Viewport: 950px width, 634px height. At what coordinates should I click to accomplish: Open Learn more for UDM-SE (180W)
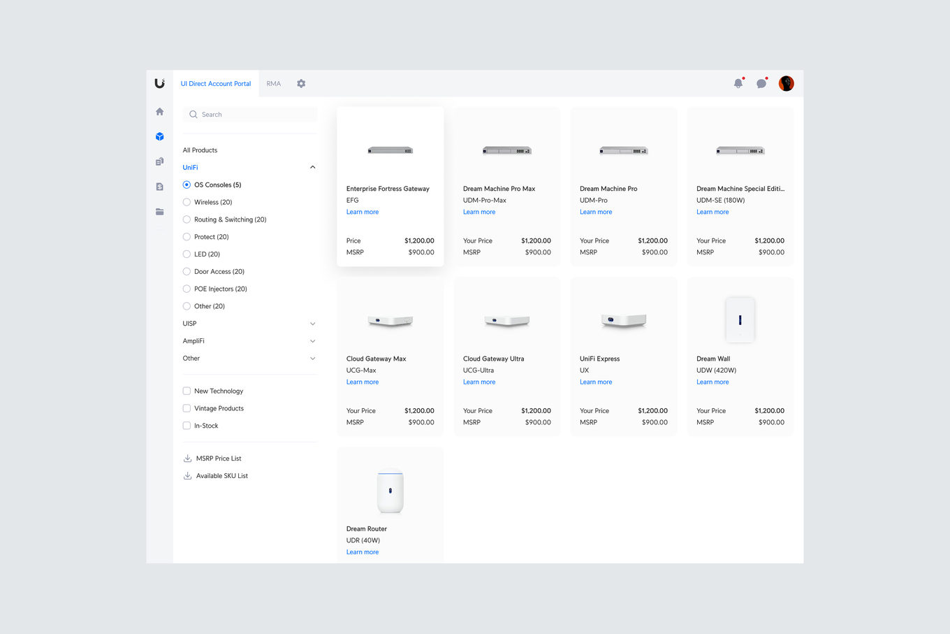(712, 212)
